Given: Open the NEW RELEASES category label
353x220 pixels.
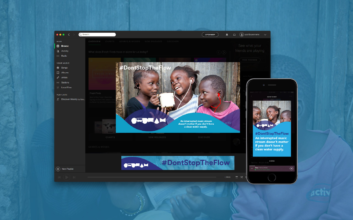Looking at the screenshot, I should coord(157,137).
